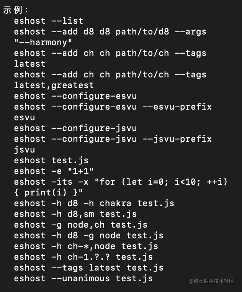
Task: Click the '--esvu-prefix' option text
Action: 177,107
